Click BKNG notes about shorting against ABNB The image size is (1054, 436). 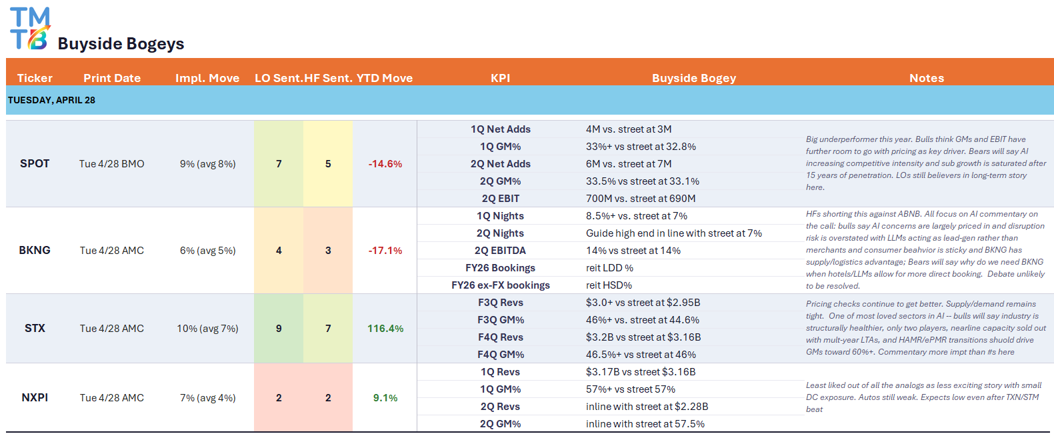click(926, 250)
